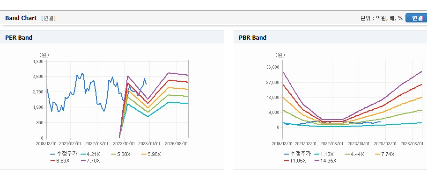This screenshot has width=427, height=170.
Task: Click the 2026/05/01 x-axis label in PER chart
Action: pyautogui.click(x=177, y=143)
